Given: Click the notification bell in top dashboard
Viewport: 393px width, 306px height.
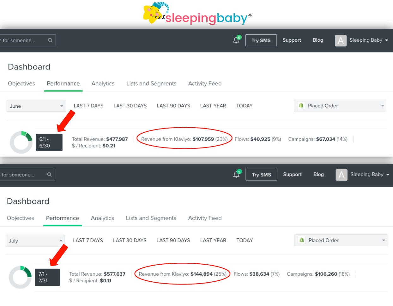Looking at the screenshot, I should point(236,40).
